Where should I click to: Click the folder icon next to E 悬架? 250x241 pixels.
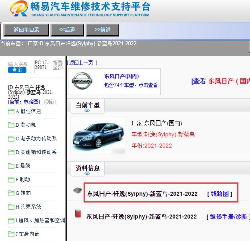tap(11, 166)
